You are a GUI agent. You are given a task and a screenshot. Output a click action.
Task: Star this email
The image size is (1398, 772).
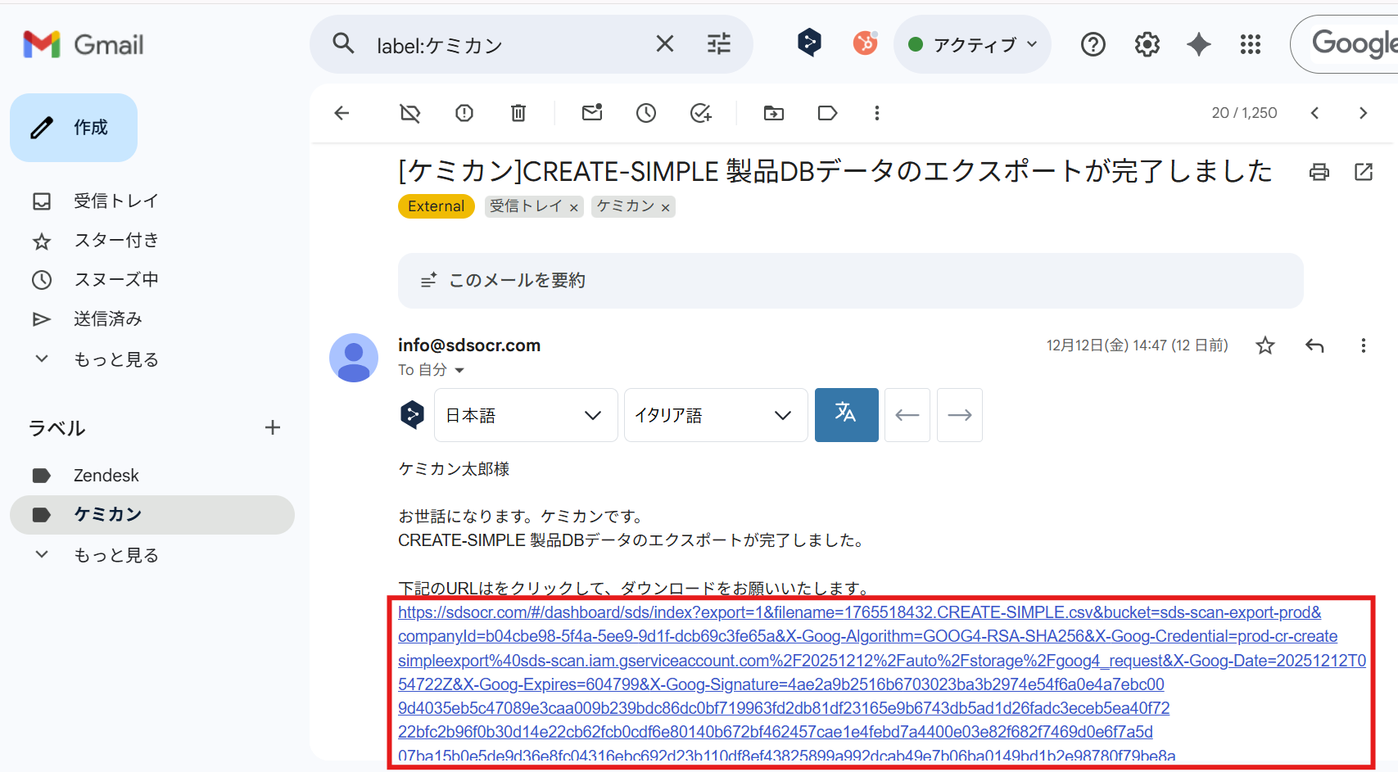pyautogui.click(x=1265, y=345)
